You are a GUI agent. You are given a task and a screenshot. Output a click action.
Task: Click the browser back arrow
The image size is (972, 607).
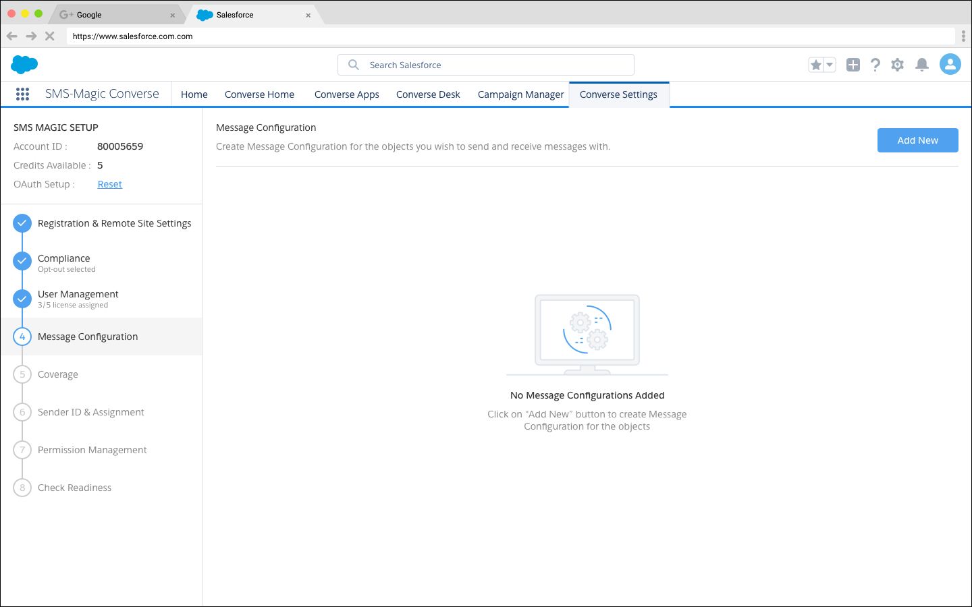pos(12,36)
